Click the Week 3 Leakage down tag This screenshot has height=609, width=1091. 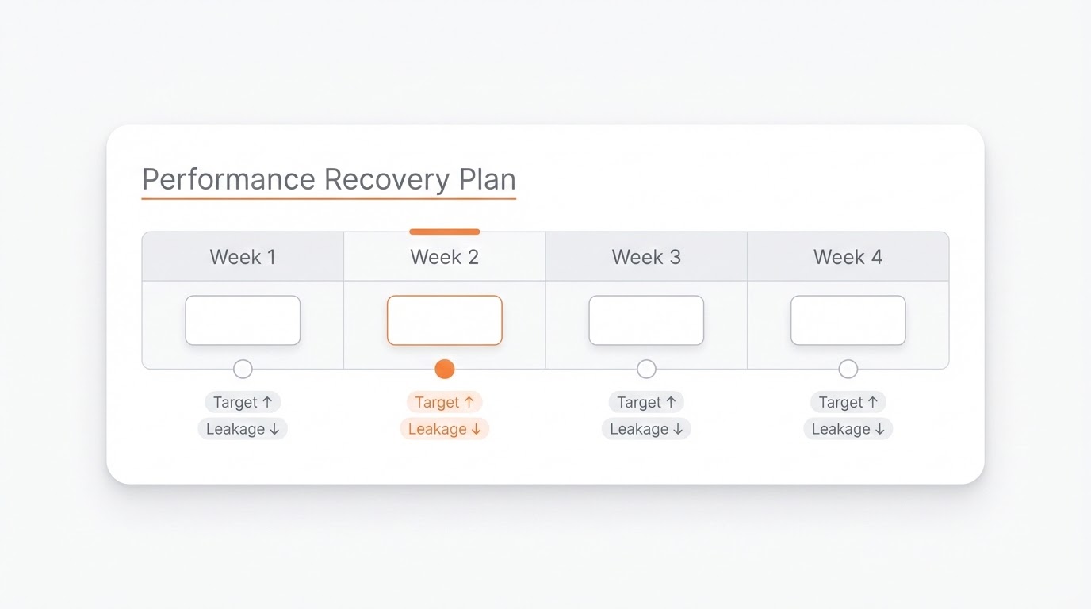click(x=646, y=429)
